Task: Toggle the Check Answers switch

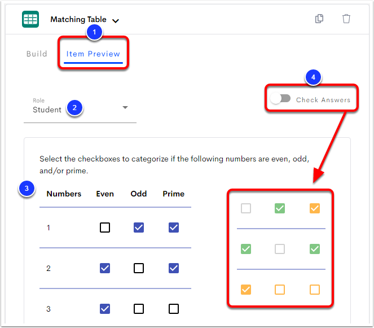Action: tap(280, 98)
